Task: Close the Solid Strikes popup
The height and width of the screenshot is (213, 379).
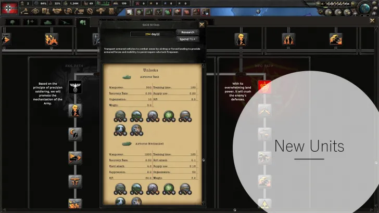Action: click(x=202, y=24)
